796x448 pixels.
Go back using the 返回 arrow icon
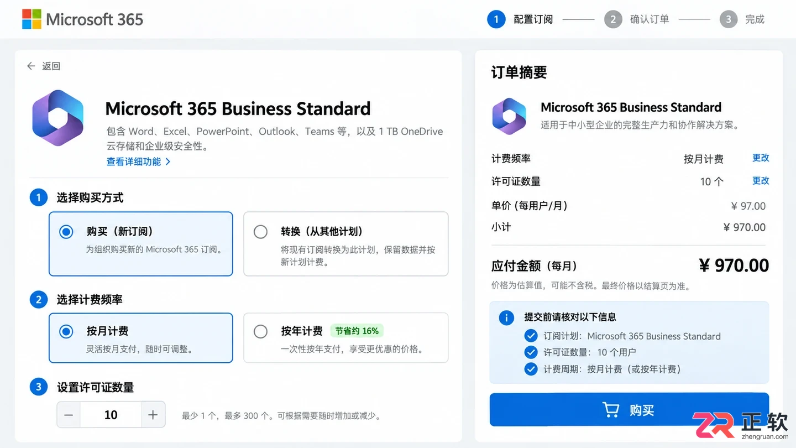click(31, 66)
